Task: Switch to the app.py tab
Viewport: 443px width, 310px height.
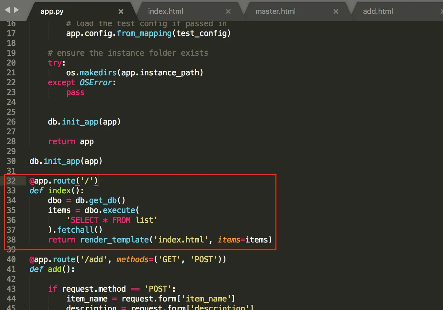Action: 52,11
